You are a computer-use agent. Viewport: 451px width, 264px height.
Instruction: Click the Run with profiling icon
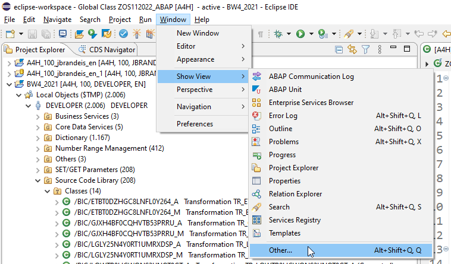pos(323,34)
